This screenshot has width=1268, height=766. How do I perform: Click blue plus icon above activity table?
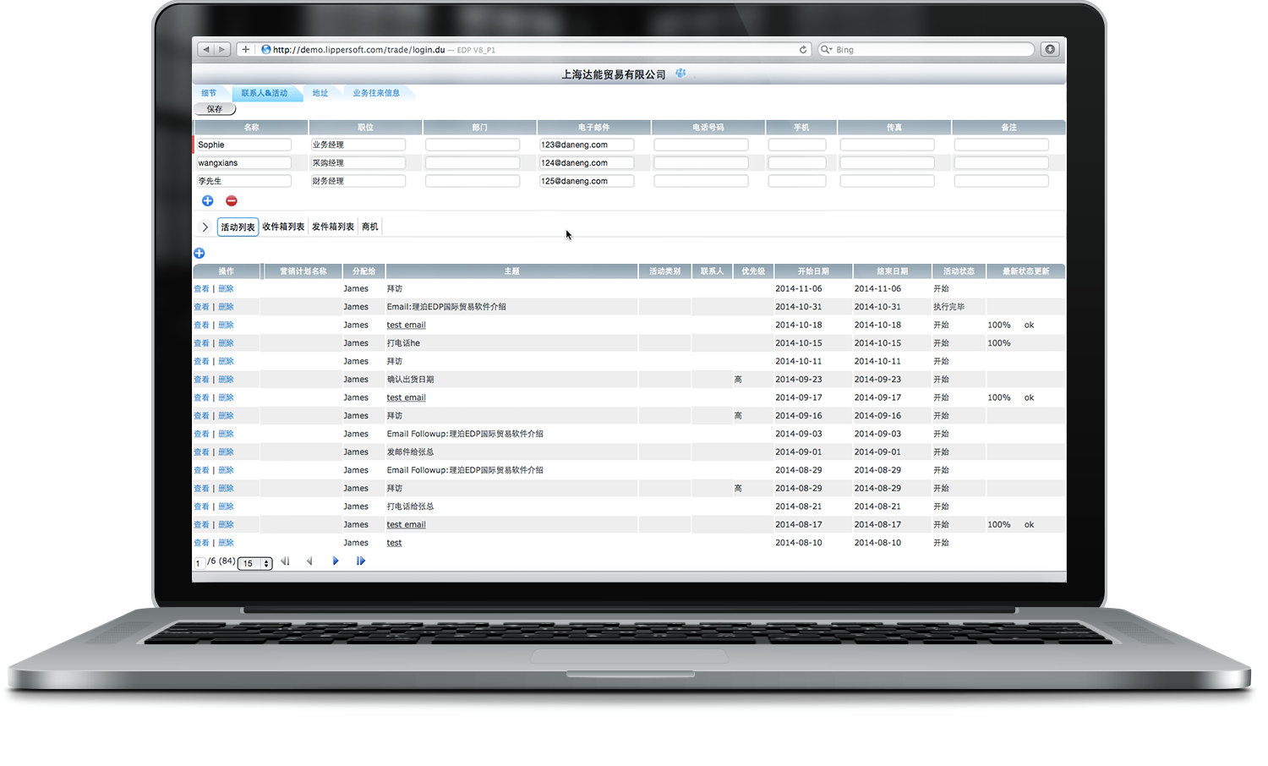[x=199, y=253]
